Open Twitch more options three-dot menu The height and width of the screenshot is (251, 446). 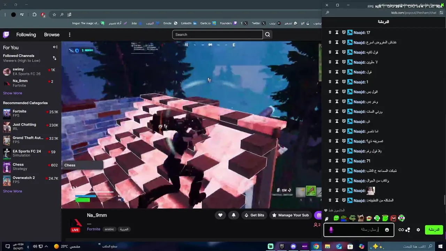[70, 35]
